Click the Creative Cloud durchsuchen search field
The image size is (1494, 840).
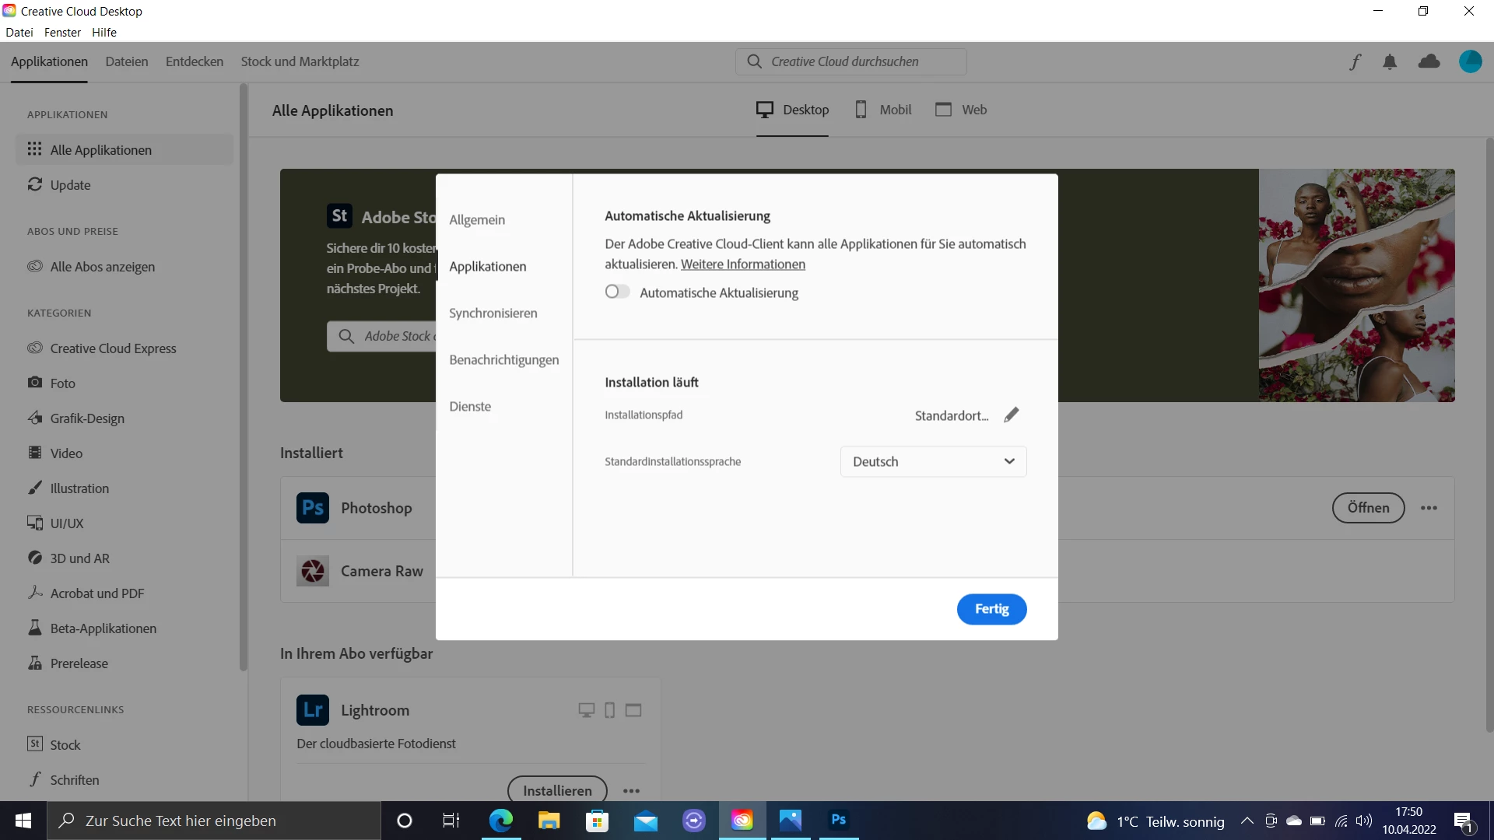(851, 61)
